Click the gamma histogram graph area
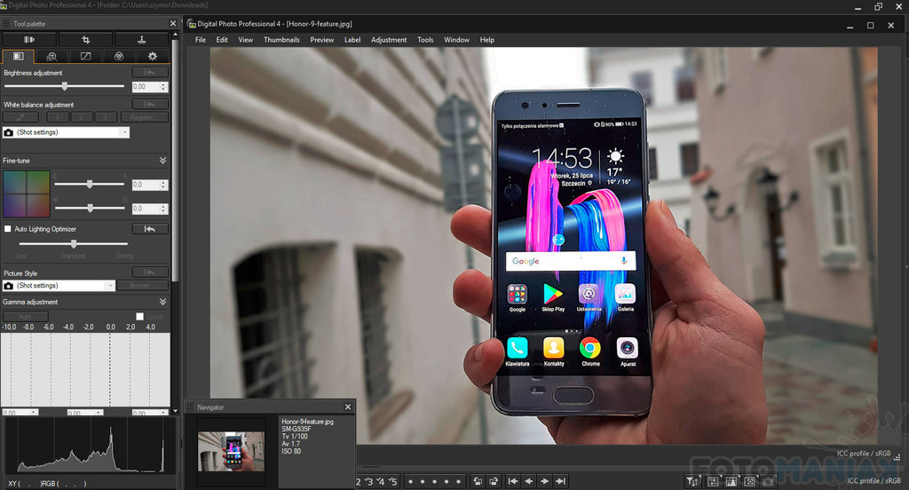This screenshot has height=490, width=909. 85,370
